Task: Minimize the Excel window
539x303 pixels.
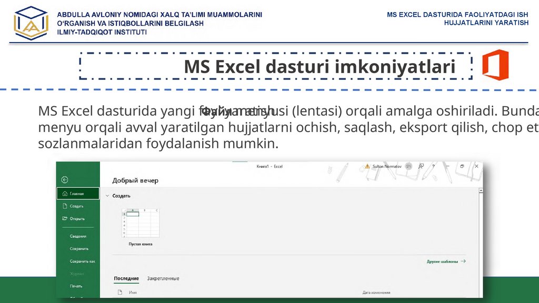Action: click(x=447, y=166)
